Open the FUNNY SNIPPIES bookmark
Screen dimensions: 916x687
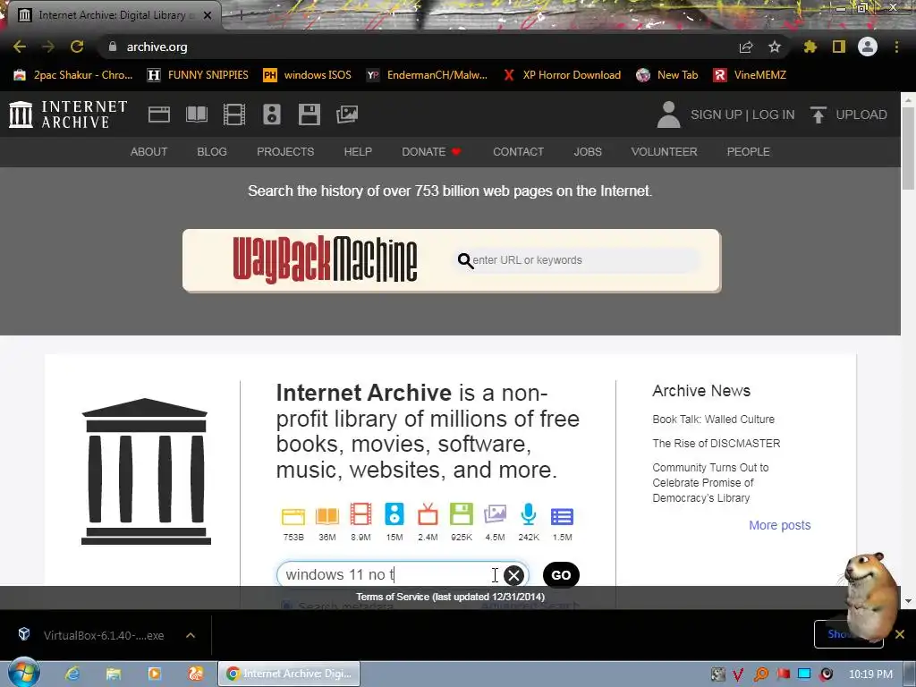[198, 75]
